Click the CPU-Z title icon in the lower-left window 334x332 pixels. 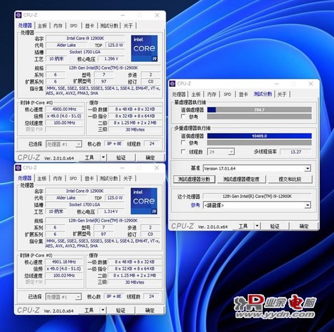[18, 168]
